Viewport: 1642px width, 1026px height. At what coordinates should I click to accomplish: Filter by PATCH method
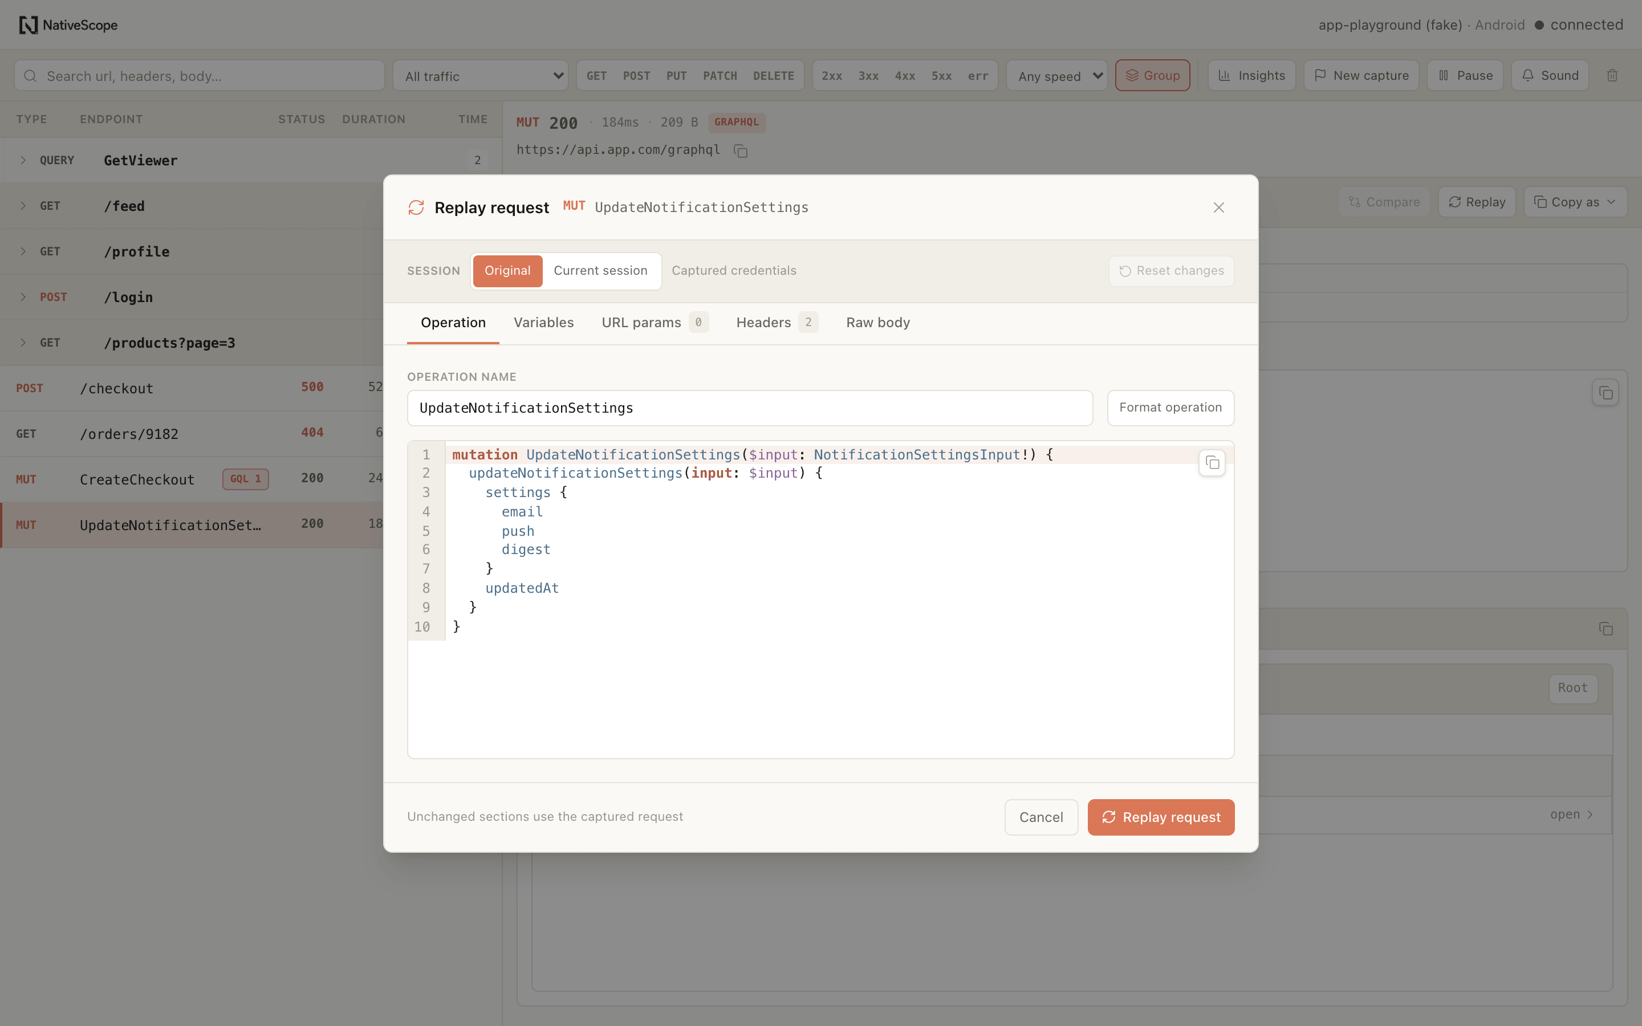[x=720, y=76]
